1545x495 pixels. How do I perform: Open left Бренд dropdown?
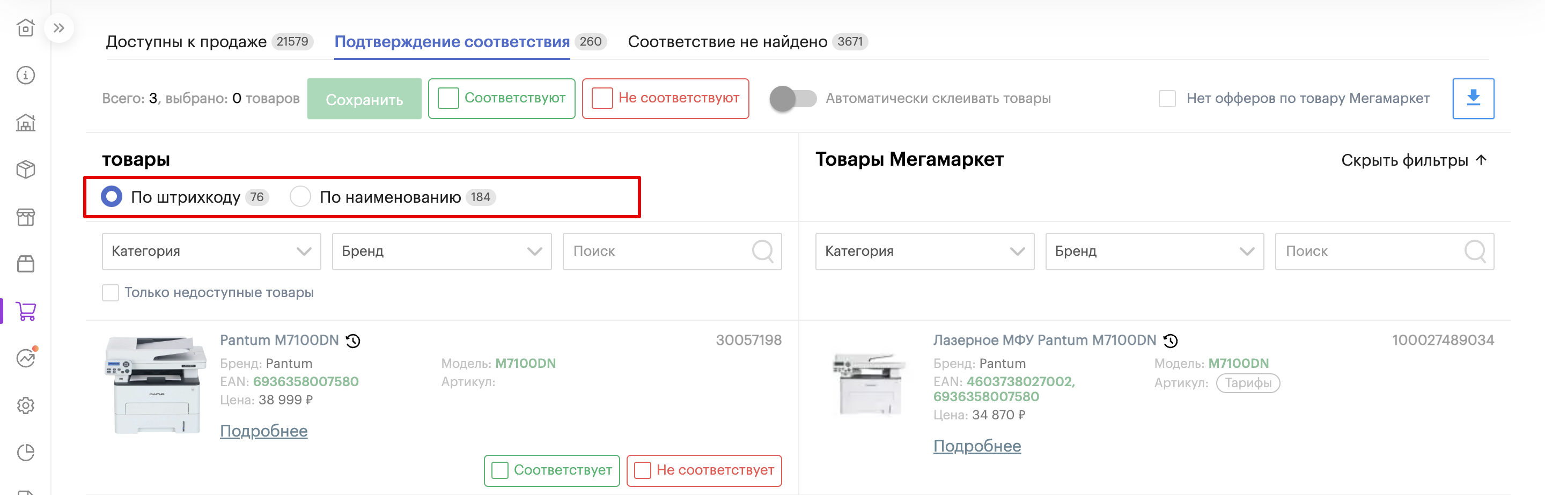coord(442,251)
